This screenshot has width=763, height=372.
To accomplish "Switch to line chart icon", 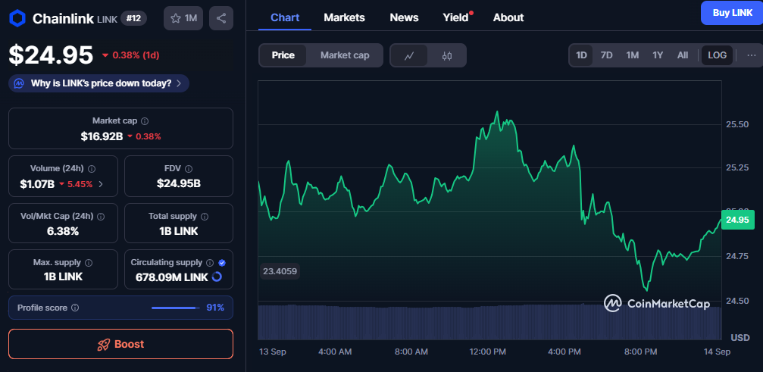I will tap(409, 55).
